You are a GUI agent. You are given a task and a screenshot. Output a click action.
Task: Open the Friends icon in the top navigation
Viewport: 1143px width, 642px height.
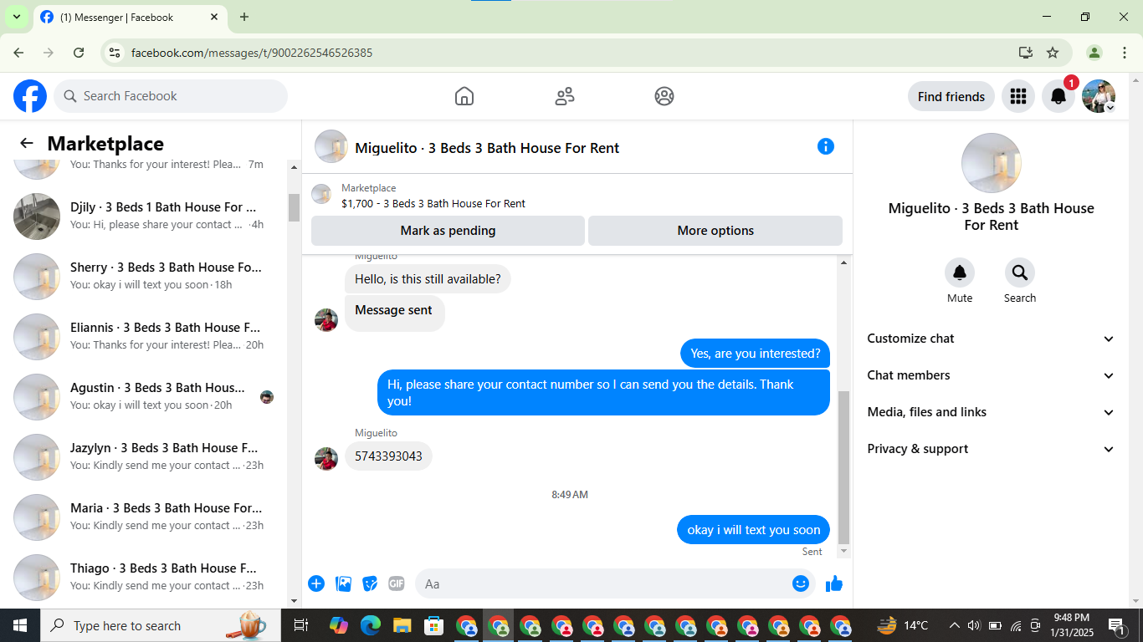(x=565, y=96)
